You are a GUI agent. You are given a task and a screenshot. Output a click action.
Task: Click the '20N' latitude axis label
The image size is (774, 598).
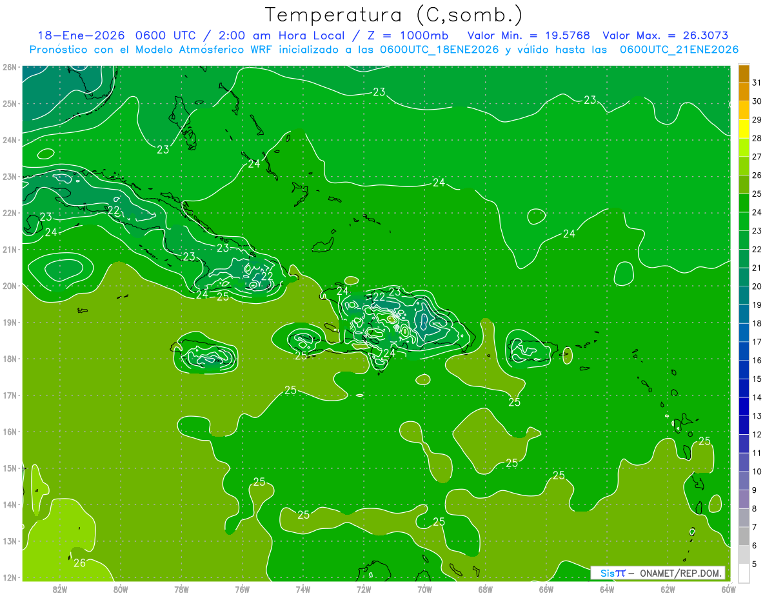pyautogui.click(x=10, y=286)
